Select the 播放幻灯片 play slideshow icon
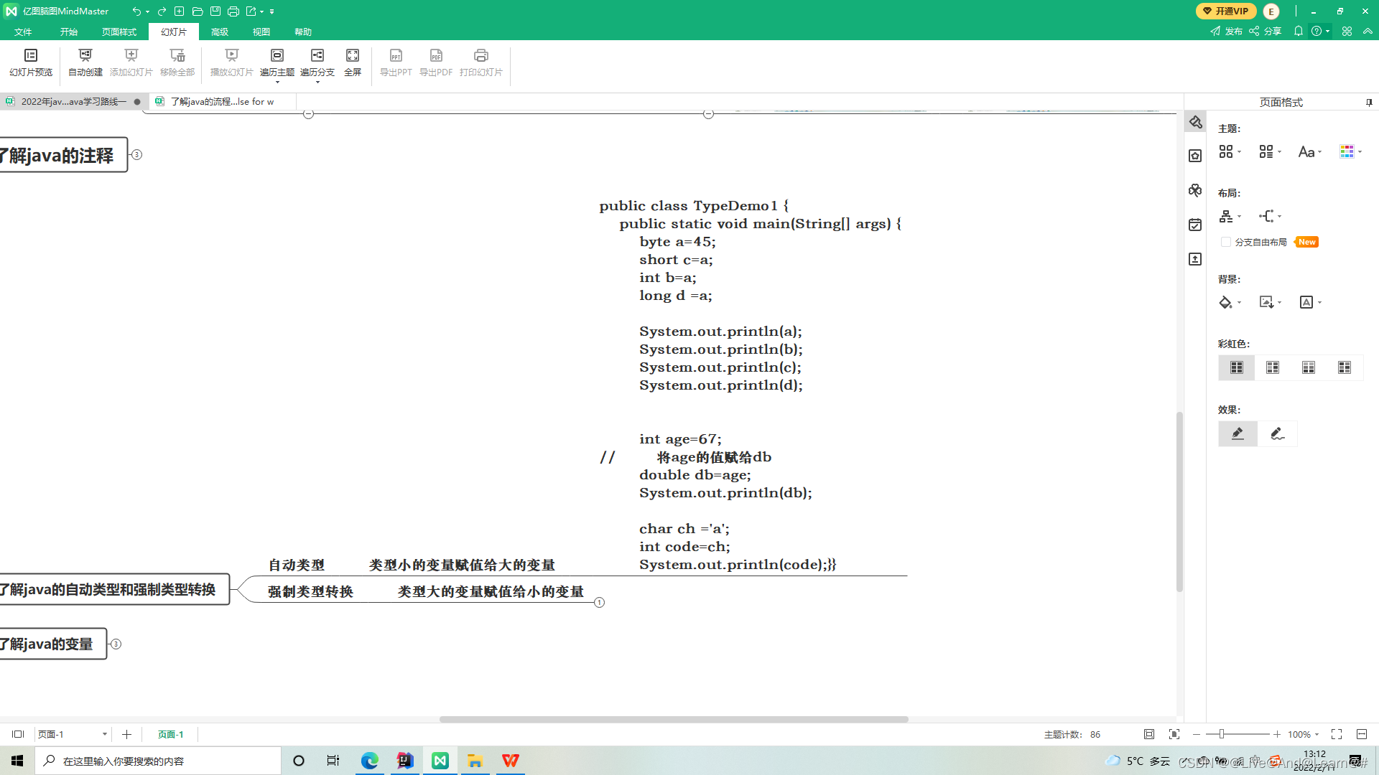The image size is (1379, 775). point(231,61)
